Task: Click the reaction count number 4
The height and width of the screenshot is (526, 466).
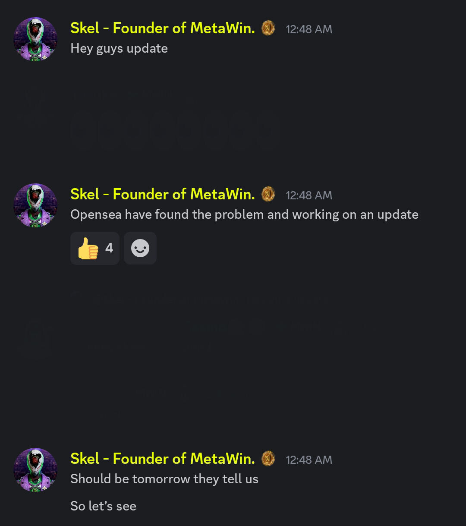Action: pyautogui.click(x=109, y=248)
